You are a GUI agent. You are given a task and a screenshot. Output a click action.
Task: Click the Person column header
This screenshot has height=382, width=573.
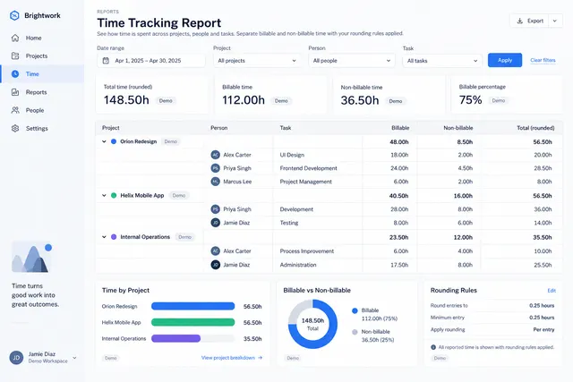[x=218, y=128]
